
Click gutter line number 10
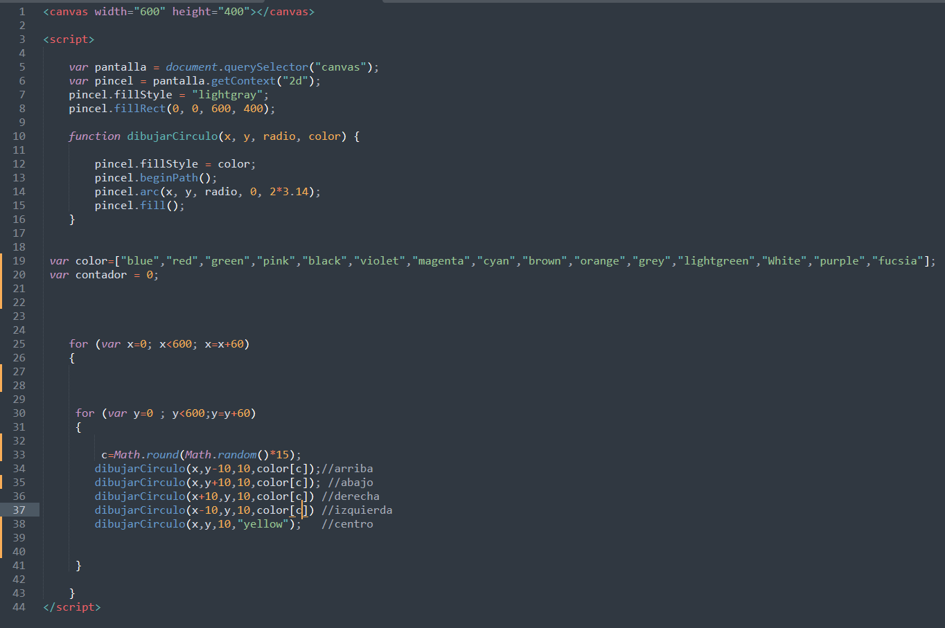click(19, 136)
